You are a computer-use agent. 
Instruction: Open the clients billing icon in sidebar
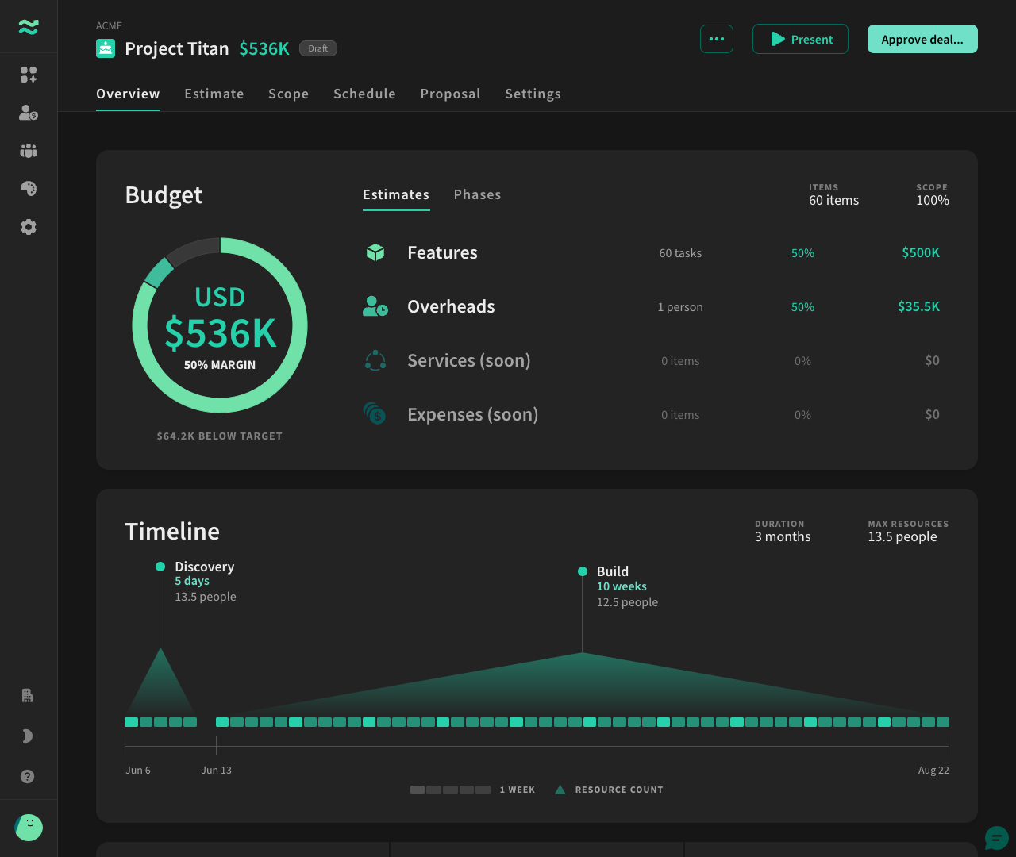pos(29,113)
